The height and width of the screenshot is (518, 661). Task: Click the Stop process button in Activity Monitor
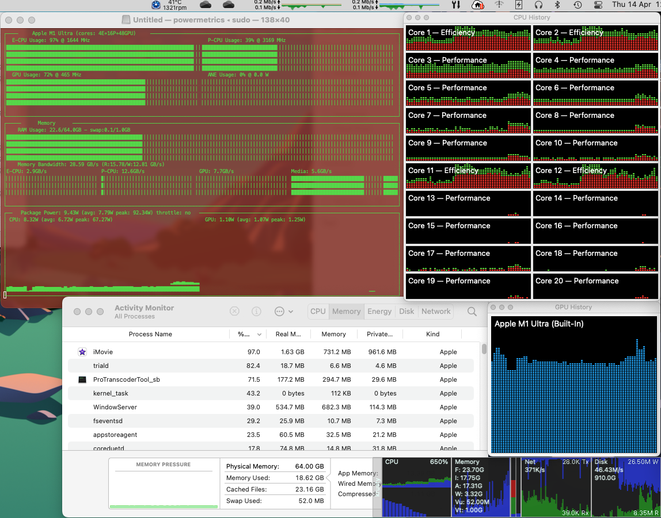234,311
